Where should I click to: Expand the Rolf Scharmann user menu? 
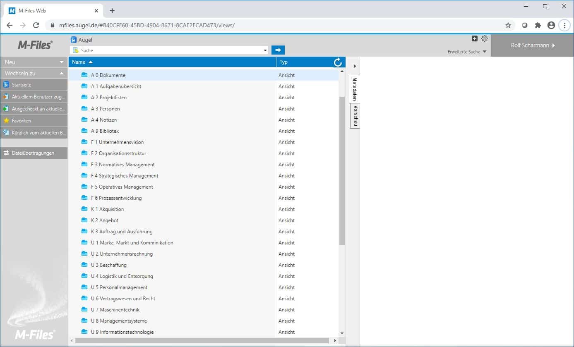[x=532, y=45]
